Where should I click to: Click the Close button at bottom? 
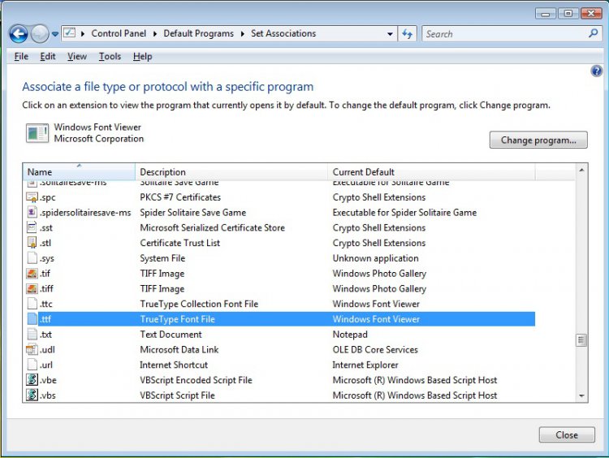pos(567,434)
